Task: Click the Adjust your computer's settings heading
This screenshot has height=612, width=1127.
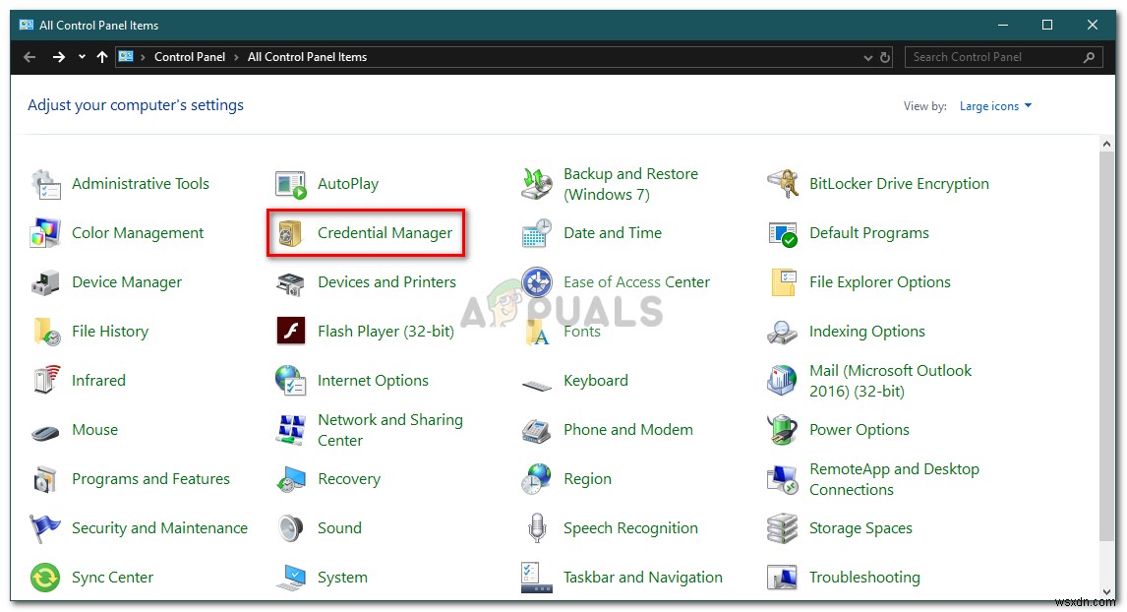Action: [x=136, y=105]
